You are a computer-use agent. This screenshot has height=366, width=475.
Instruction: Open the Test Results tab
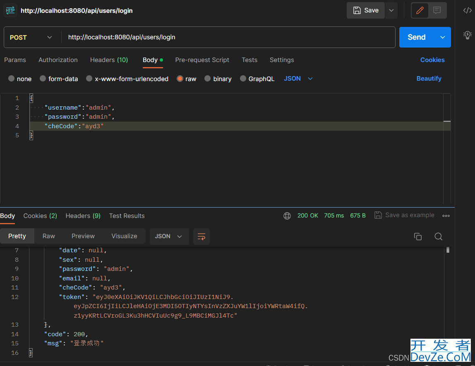point(127,216)
